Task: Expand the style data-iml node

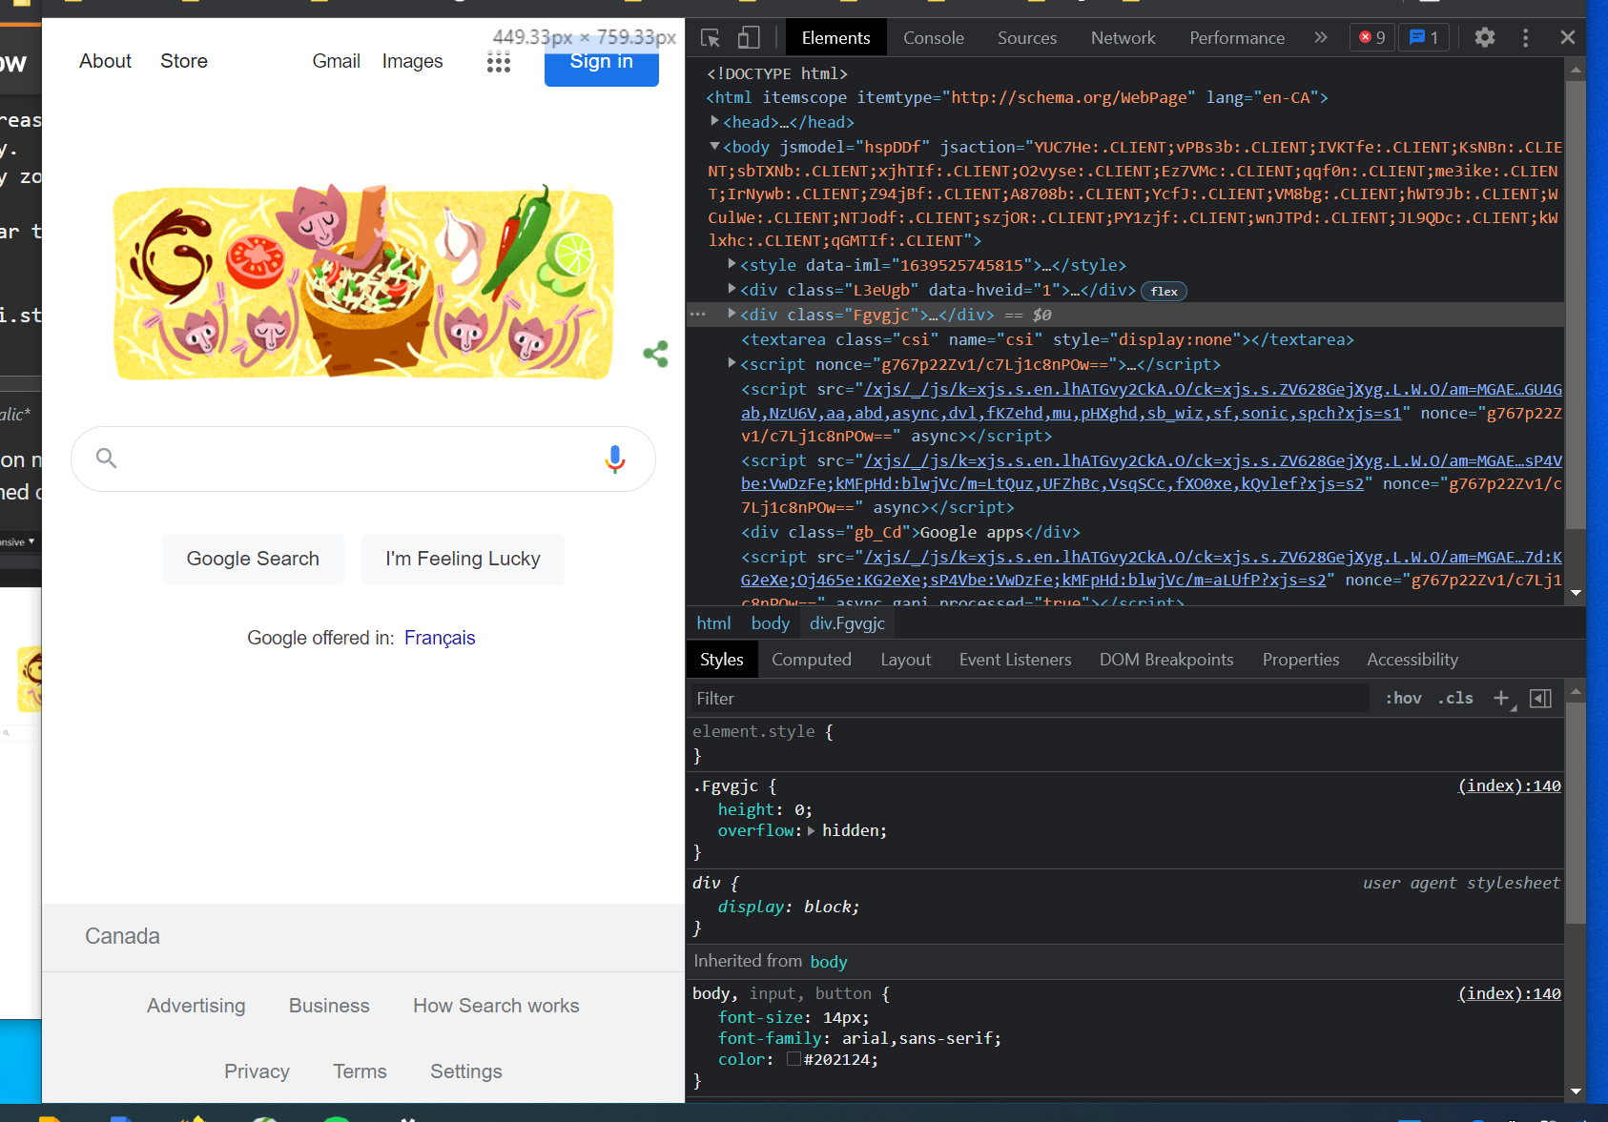Action: pyautogui.click(x=732, y=264)
